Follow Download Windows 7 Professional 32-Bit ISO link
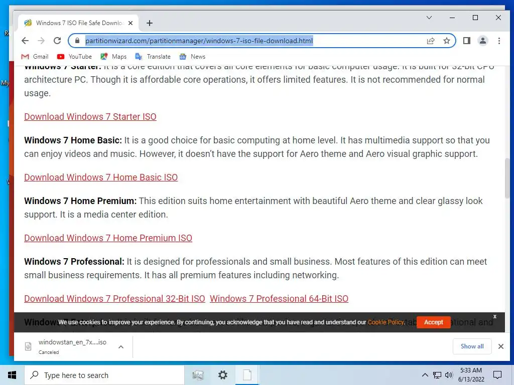Screen dimensions: 514x385 pyautogui.click(x=115, y=299)
